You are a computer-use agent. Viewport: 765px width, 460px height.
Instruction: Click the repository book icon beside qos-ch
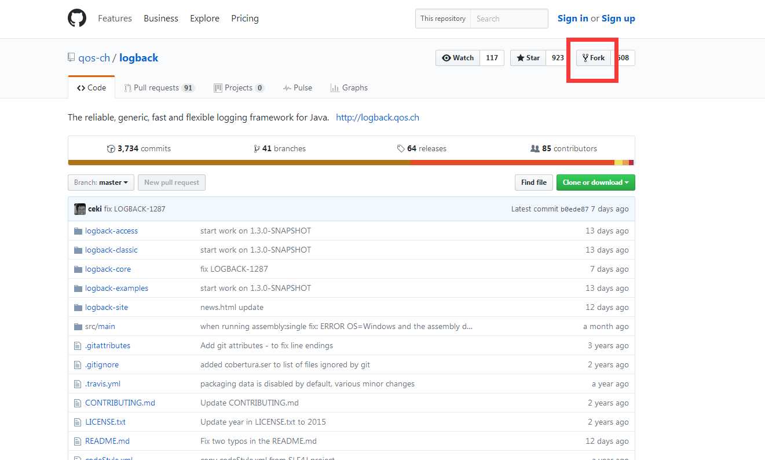pos(71,58)
